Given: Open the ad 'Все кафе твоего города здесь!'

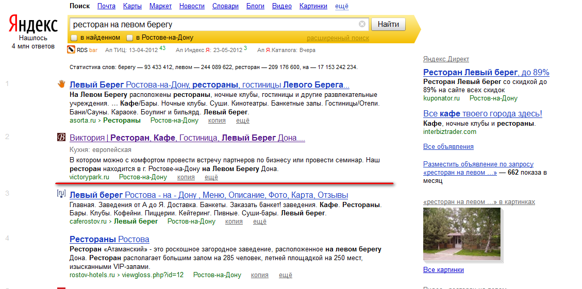Looking at the screenshot, I should (x=483, y=113).
